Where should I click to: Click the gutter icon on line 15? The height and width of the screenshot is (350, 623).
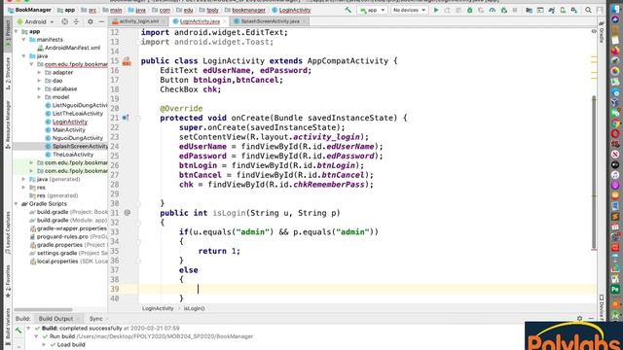click(127, 61)
